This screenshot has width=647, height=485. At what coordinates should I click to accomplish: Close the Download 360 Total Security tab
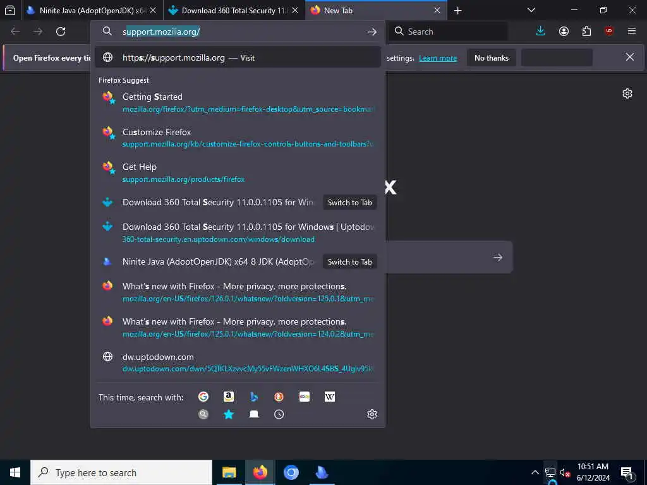point(294,10)
